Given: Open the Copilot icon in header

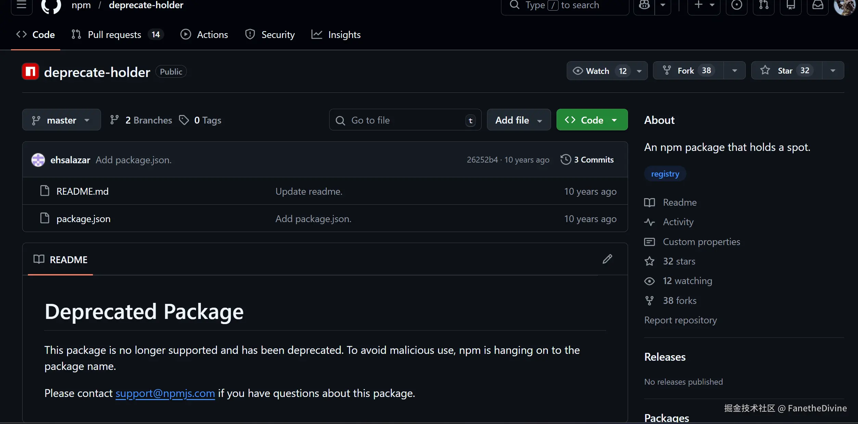Looking at the screenshot, I should pos(644,5).
